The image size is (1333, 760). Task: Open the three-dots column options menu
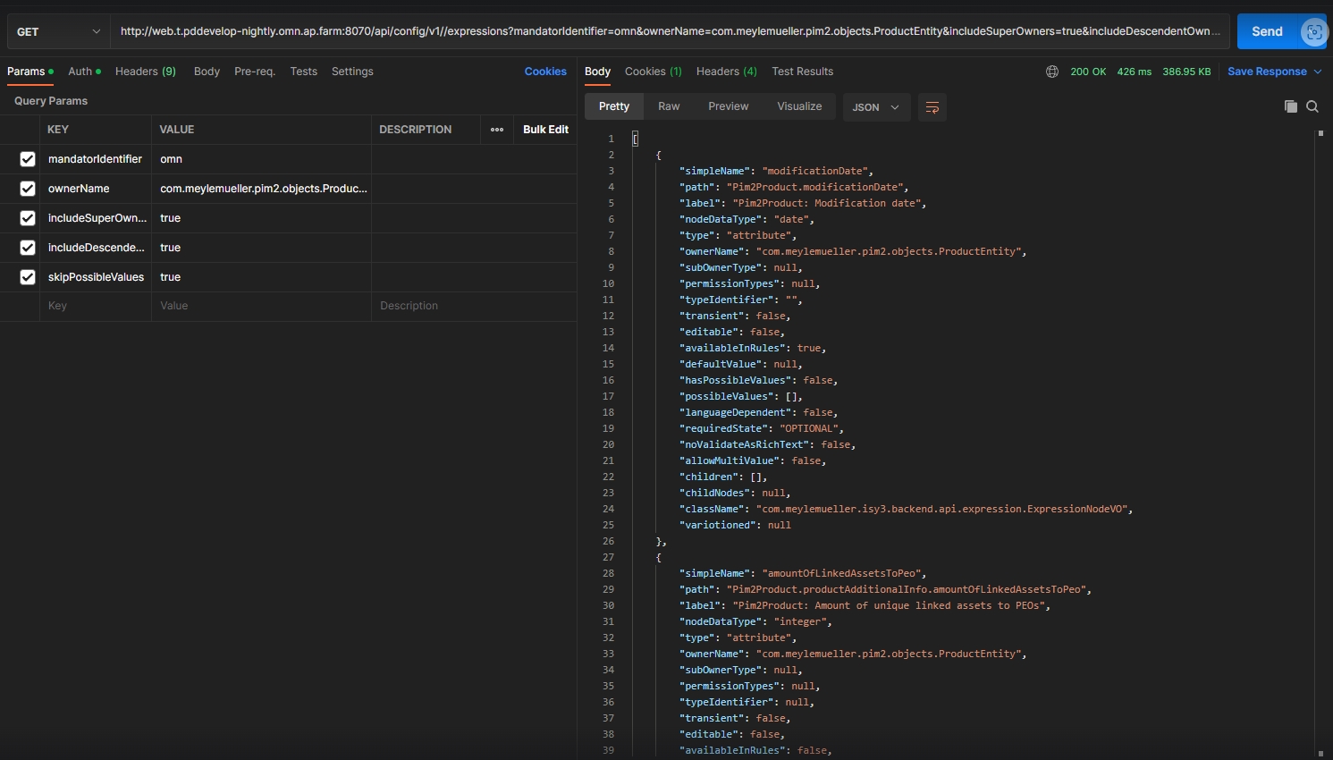pos(497,130)
